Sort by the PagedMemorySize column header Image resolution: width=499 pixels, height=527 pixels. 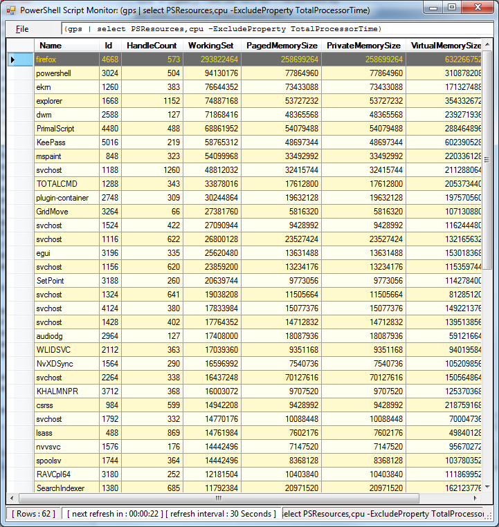(281, 46)
